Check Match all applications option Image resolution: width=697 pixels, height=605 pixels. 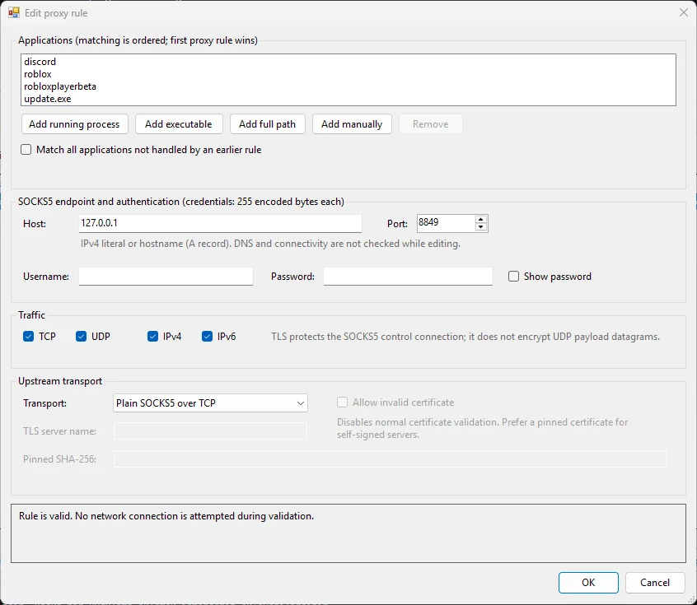pos(26,150)
